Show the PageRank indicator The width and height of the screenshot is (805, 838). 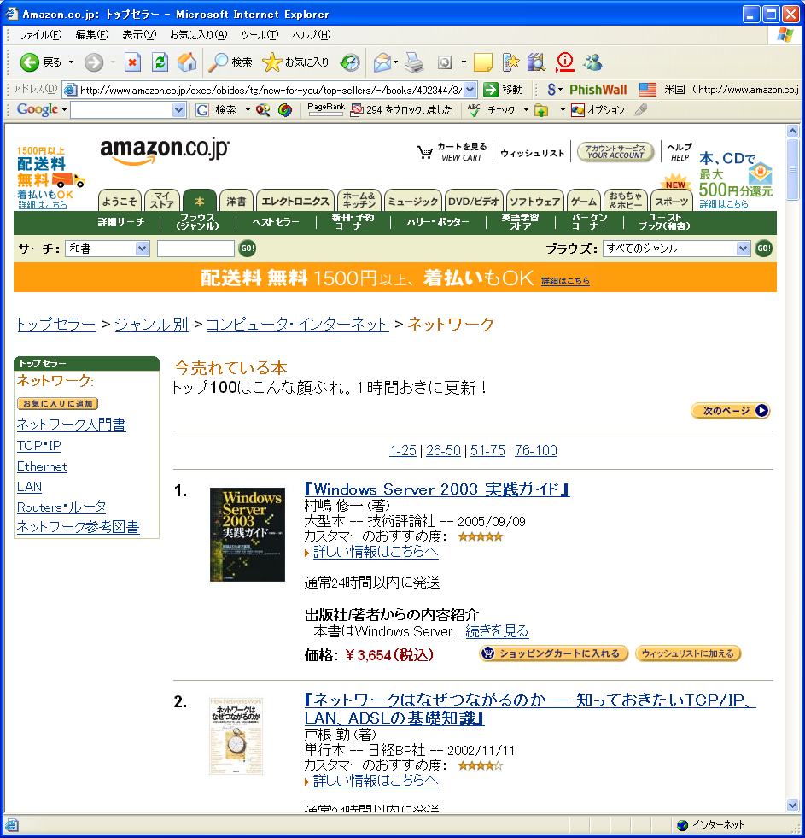tap(326, 109)
